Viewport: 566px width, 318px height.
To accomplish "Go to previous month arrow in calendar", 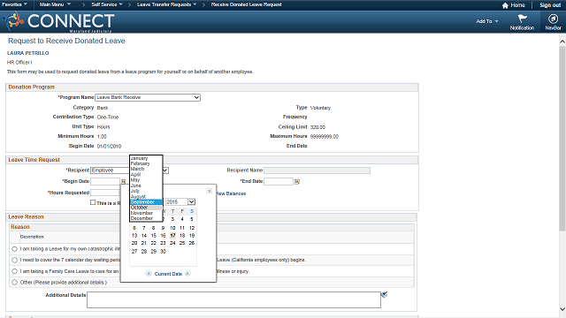I will click(x=148, y=274).
